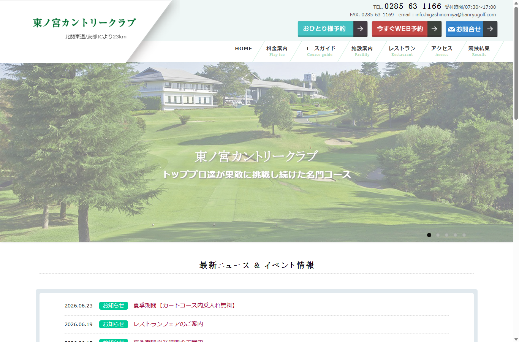The image size is (519, 342).
Task: Click the green 東ノ宮カントリークラブ header logo
Action: 84,23
